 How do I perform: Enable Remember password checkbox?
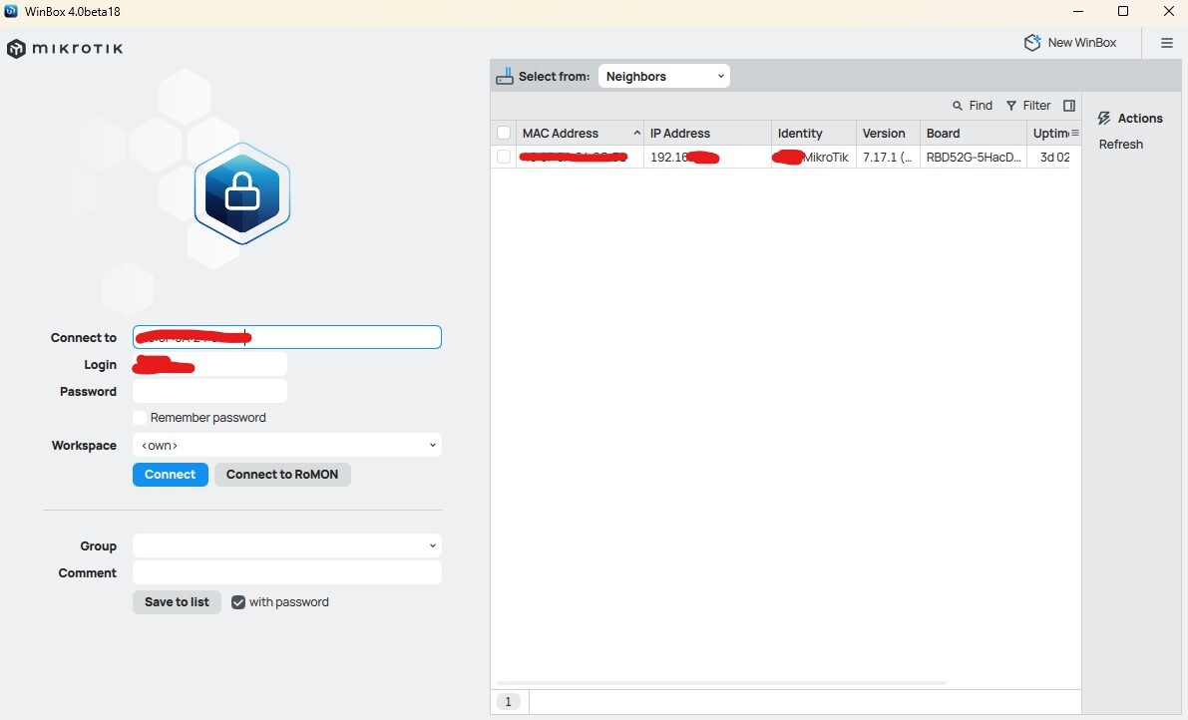click(140, 418)
